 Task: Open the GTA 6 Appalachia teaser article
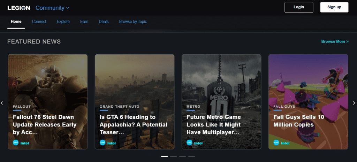[x=134, y=125]
